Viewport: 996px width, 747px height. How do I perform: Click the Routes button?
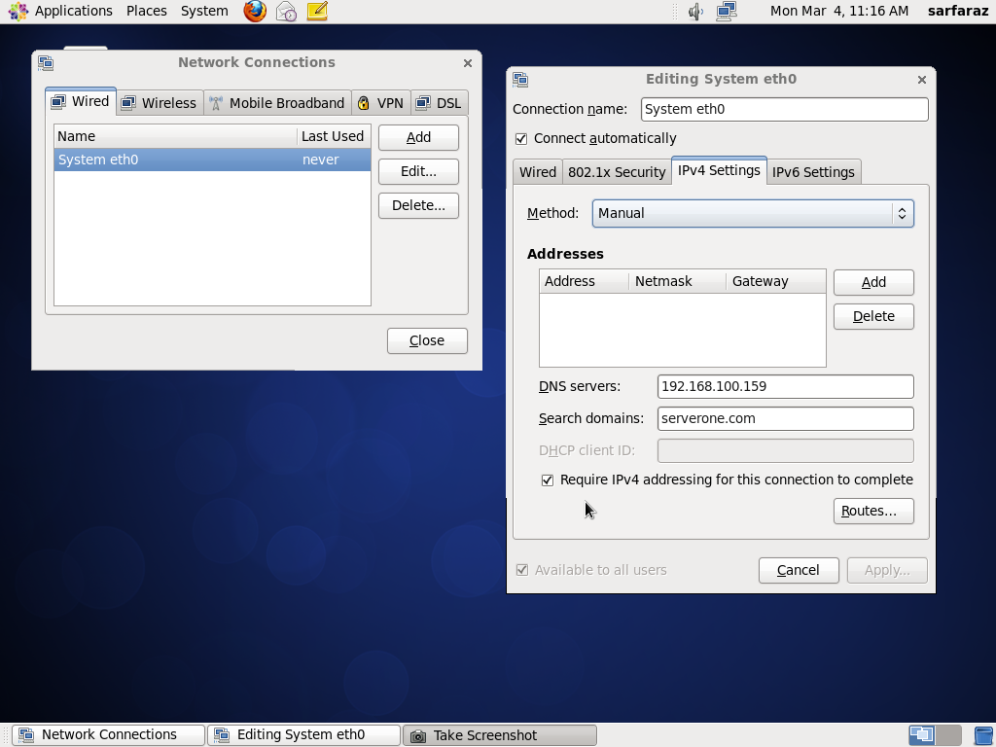872,511
